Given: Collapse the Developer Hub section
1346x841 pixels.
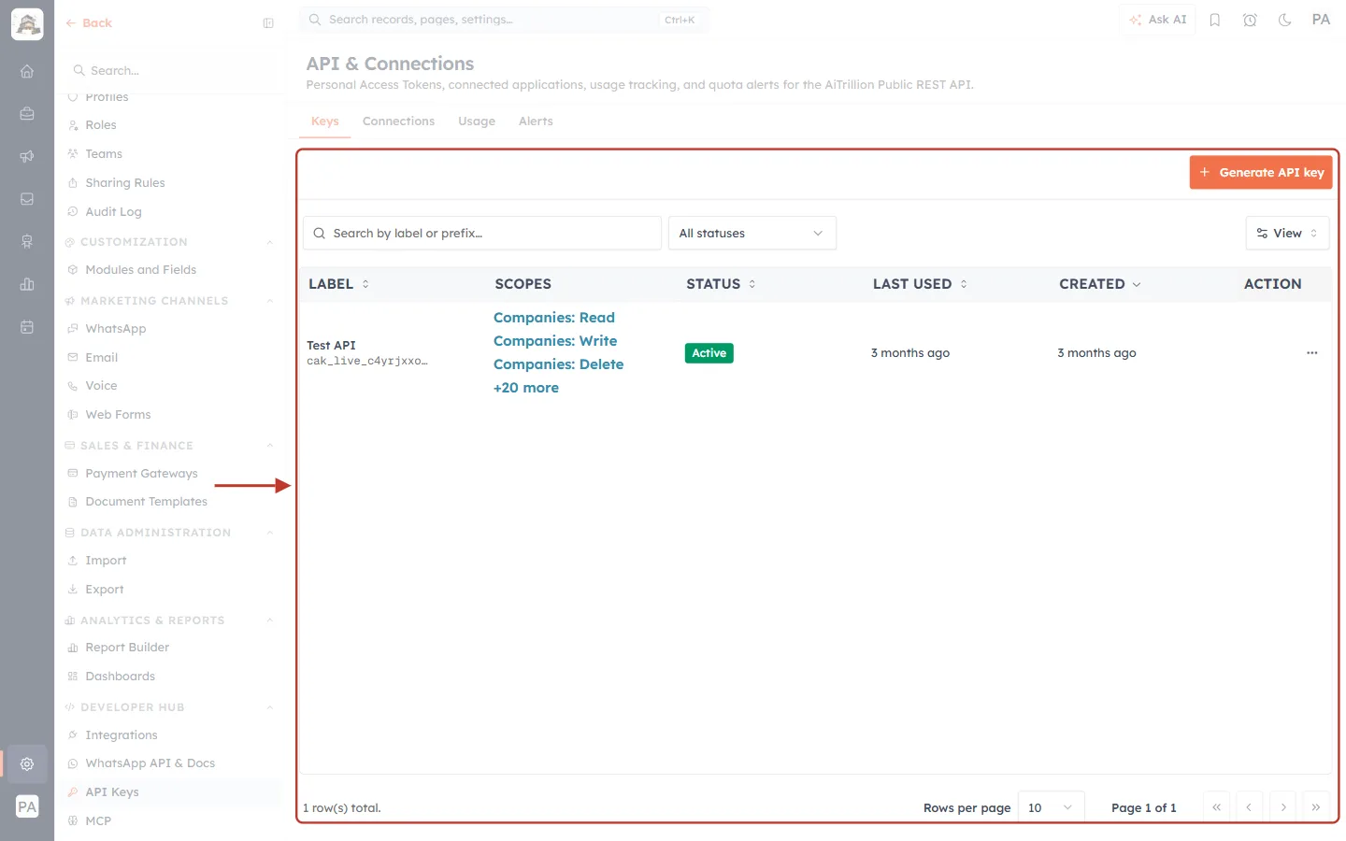Looking at the screenshot, I should pyautogui.click(x=270, y=707).
